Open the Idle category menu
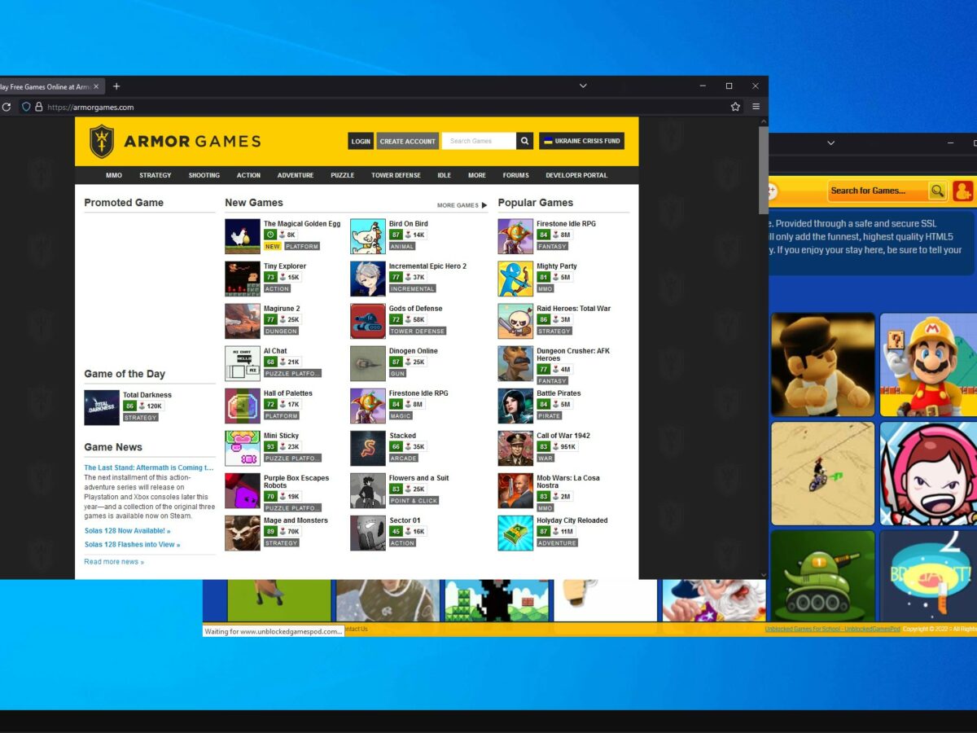Image resolution: width=977 pixels, height=733 pixels. point(445,175)
